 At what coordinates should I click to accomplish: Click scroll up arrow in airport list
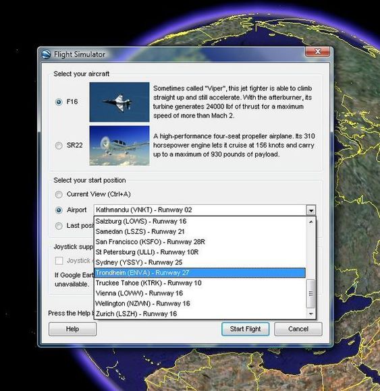[x=311, y=222]
